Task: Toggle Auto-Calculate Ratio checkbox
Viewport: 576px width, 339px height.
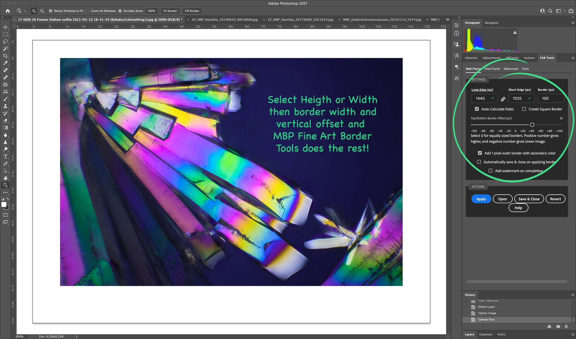Action: point(478,109)
